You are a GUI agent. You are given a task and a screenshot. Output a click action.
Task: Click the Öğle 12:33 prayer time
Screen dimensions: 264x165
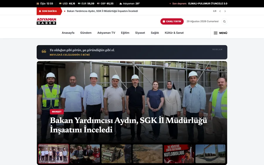click(45, 4)
